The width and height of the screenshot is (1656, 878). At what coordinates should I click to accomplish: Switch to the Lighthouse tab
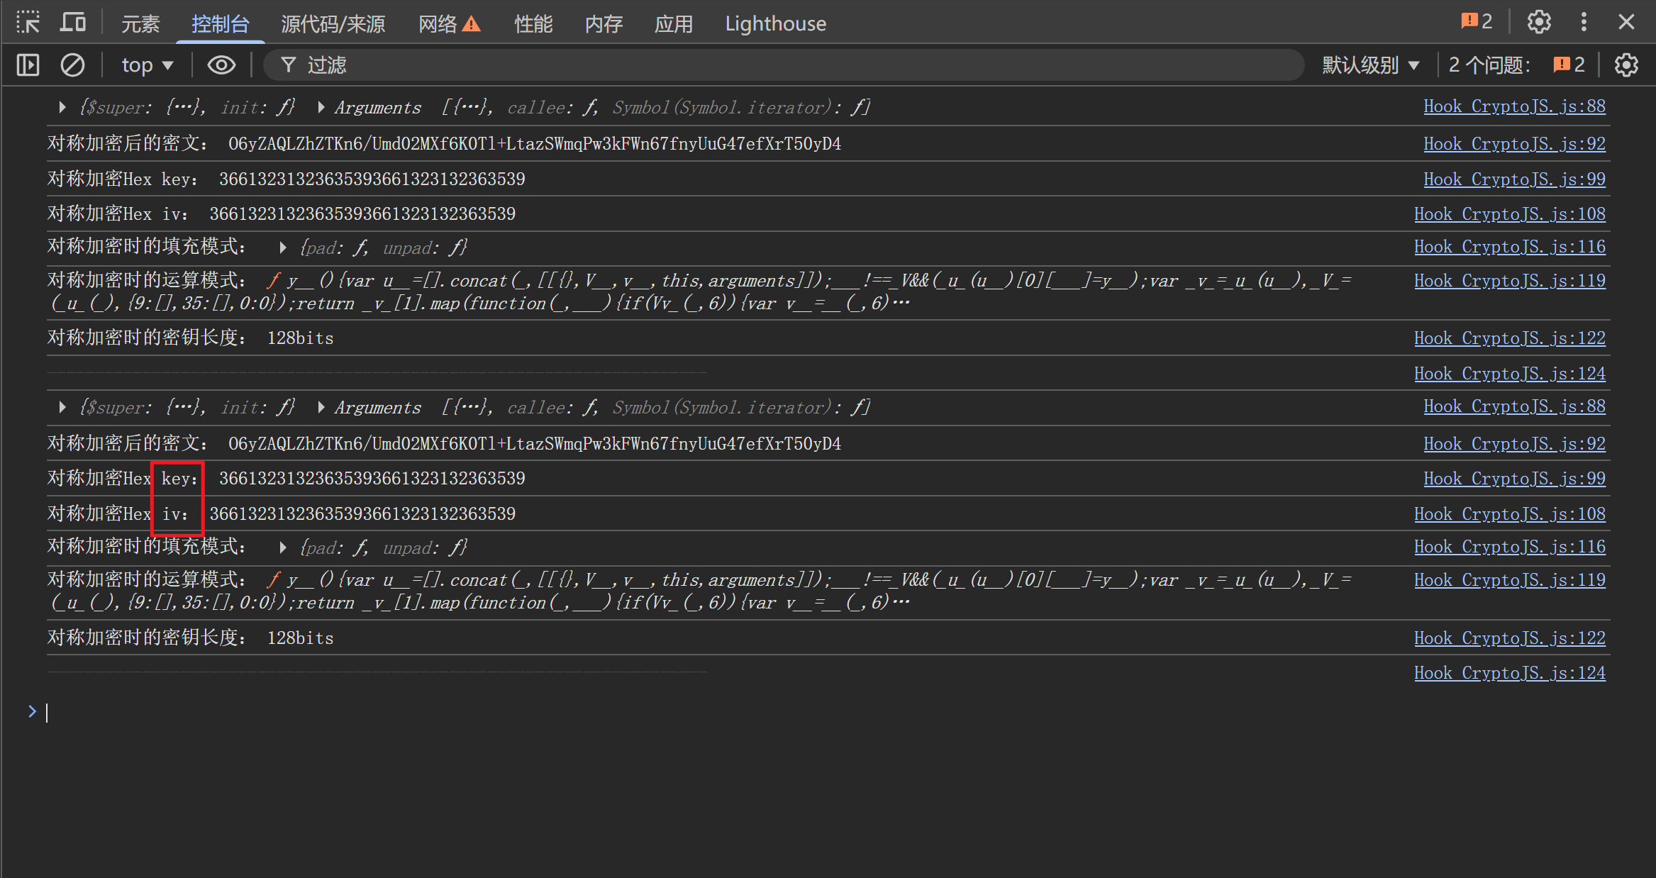[x=775, y=23]
